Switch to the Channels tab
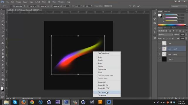The height and width of the screenshot is (105, 188). pos(167,28)
